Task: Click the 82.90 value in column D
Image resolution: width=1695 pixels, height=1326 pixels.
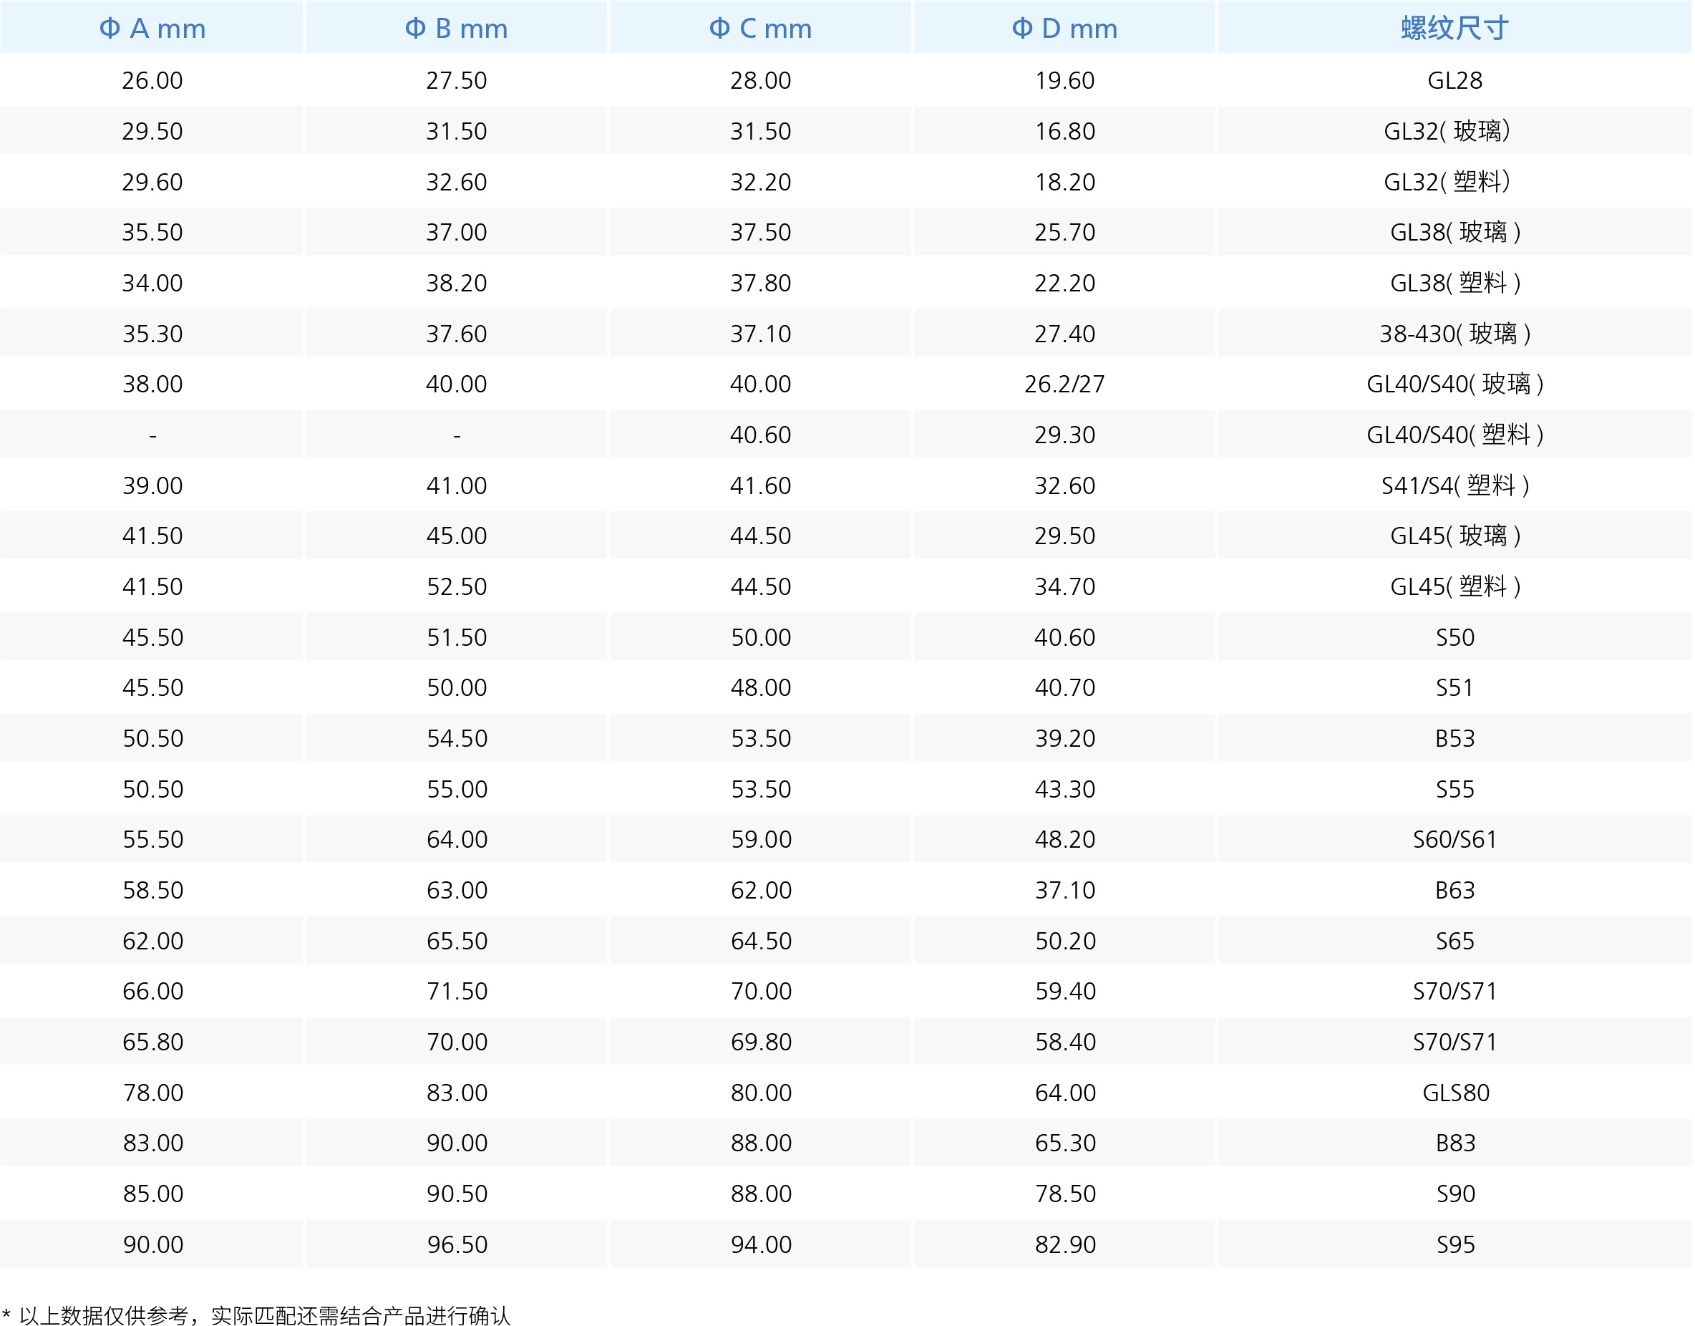Action: coord(1065,1245)
